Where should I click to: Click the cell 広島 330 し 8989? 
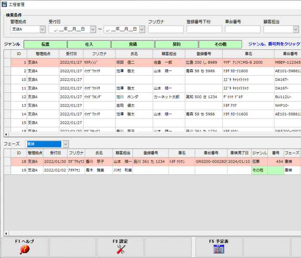(204, 62)
